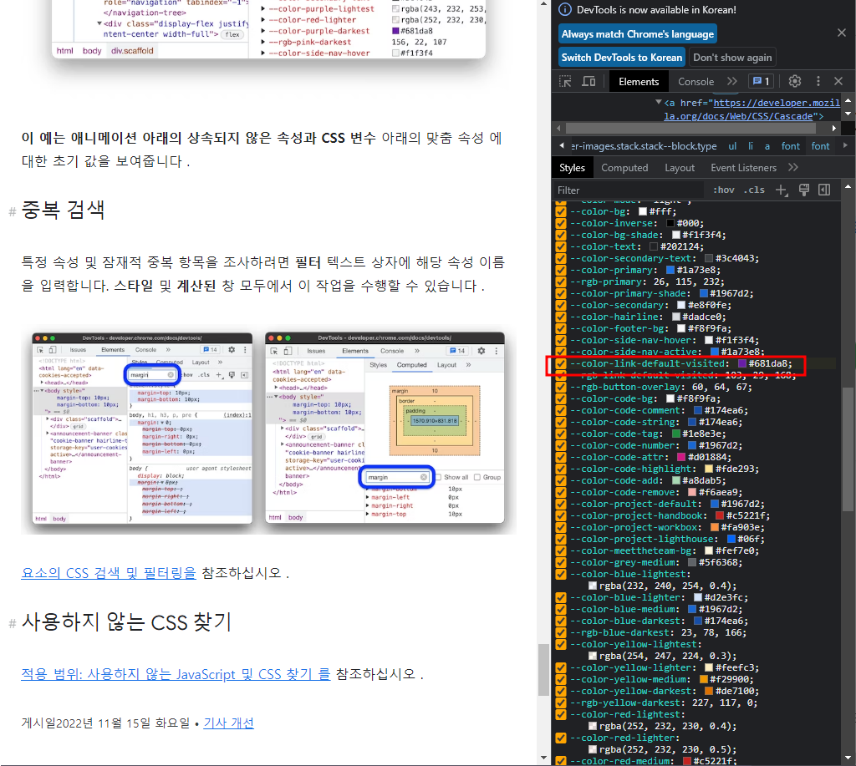Uncheck --color-link-default-visited property checkbox

click(x=561, y=363)
